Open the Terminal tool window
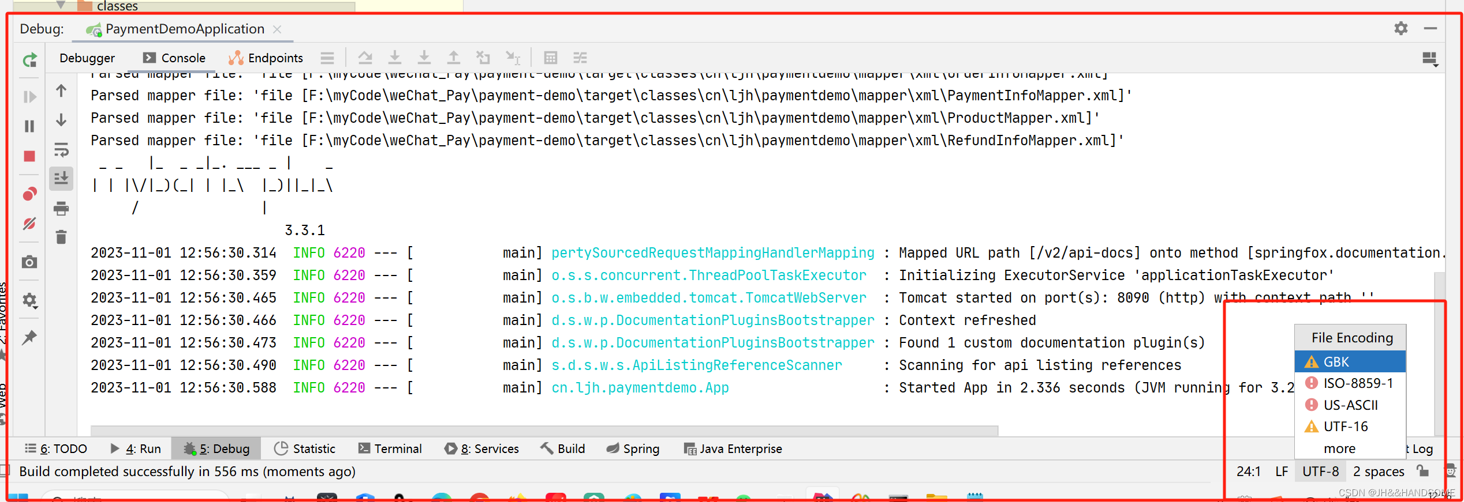Image resolution: width=1464 pixels, height=502 pixels. [390, 448]
